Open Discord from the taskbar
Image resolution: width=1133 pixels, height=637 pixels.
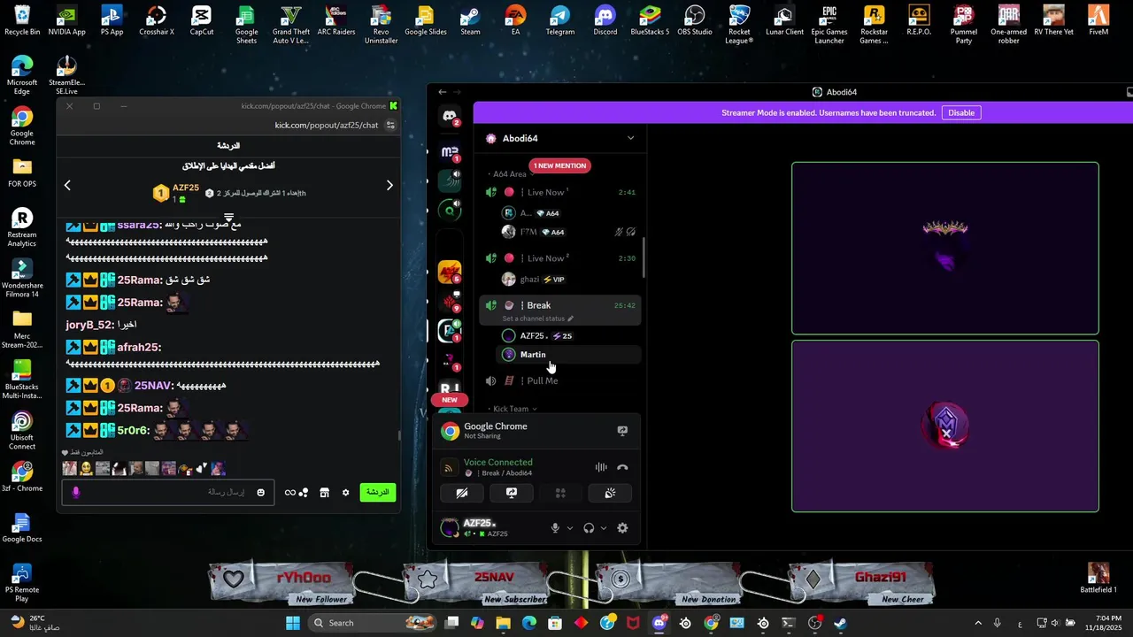coord(659,623)
